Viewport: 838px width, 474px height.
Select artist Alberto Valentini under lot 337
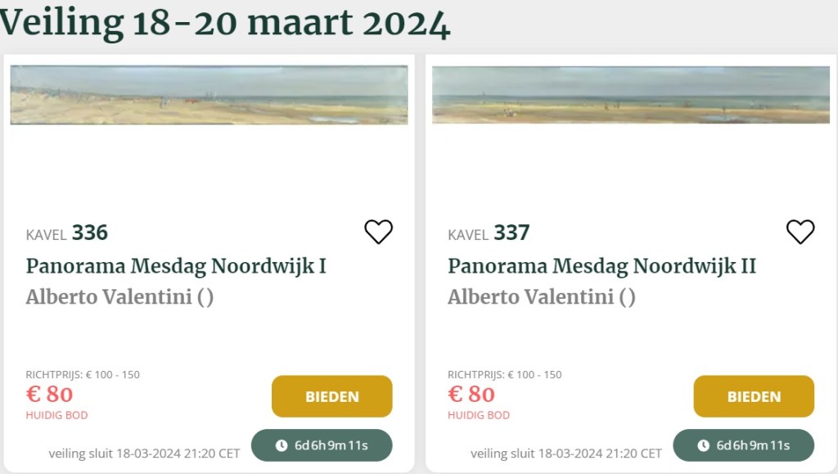point(541,296)
